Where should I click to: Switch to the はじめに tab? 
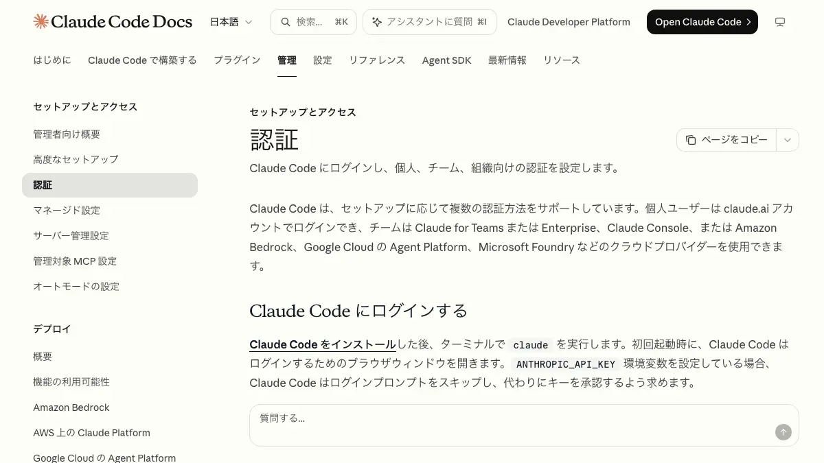(x=52, y=60)
